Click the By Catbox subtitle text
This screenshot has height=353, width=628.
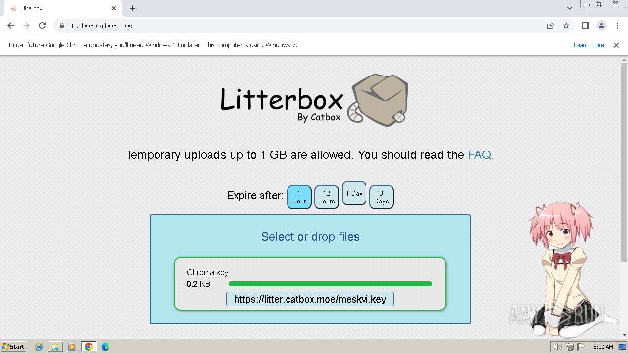click(319, 117)
